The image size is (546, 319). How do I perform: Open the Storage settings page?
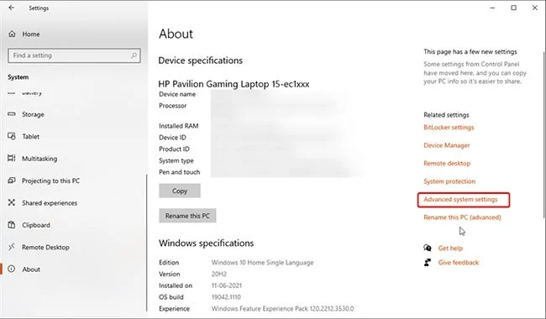pyautogui.click(x=33, y=114)
